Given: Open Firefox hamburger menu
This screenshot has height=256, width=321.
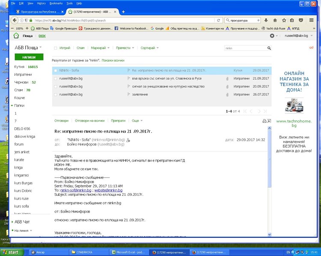Looking at the screenshot, I should point(311,20).
